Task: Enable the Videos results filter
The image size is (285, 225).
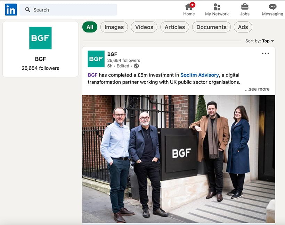Action: (144, 27)
